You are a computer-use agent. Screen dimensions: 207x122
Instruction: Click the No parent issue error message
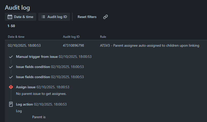pos(41,94)
